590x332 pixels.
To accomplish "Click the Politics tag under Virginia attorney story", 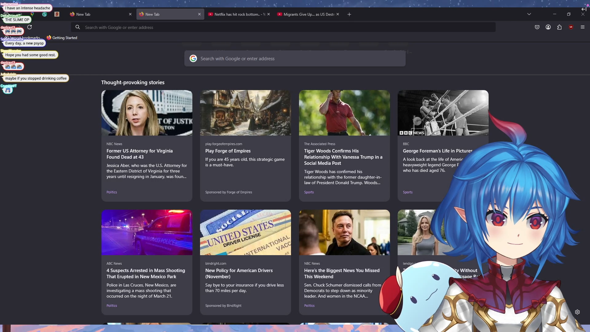I will 112,192.
